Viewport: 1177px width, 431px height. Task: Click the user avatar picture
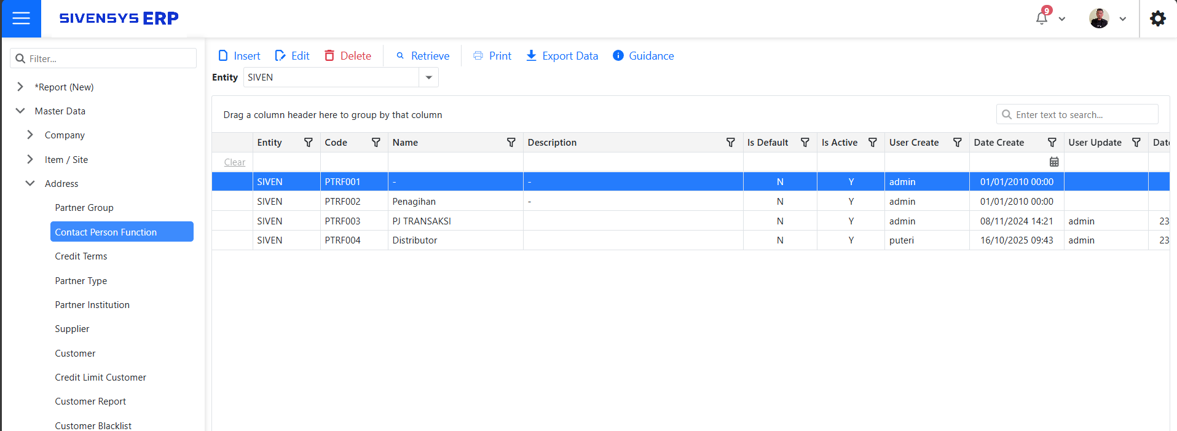tap(1099, 18)
